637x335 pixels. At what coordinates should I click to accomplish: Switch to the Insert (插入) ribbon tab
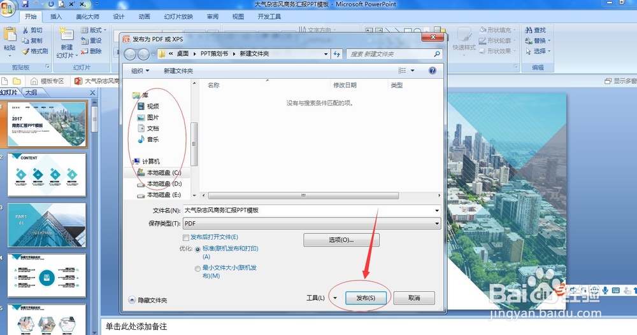click(x=56, y=17)
